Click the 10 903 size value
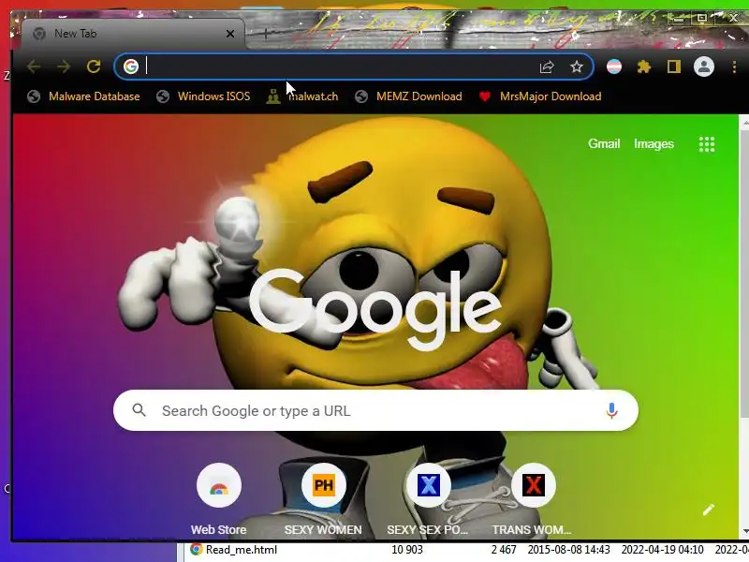 pyautogui.click(x=407, y=550)
